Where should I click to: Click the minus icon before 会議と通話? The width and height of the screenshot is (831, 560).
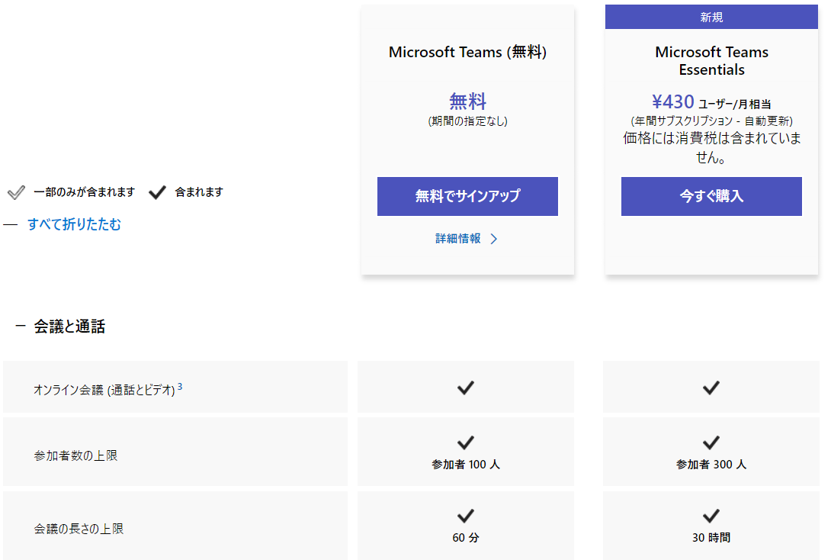coord(21,326)
